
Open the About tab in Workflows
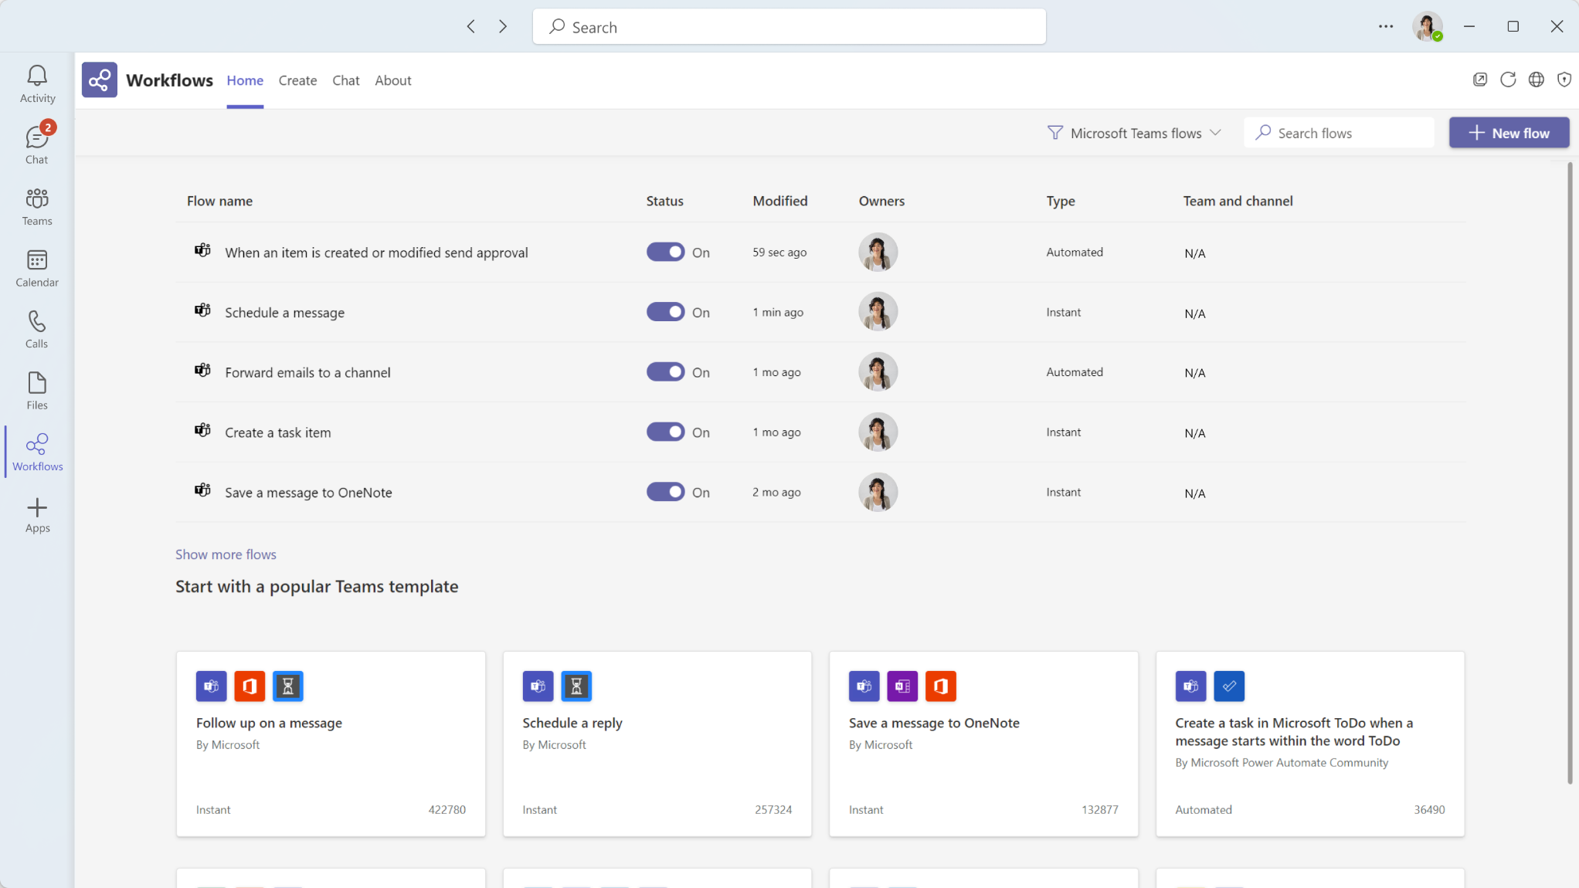(x=393, y=80)
